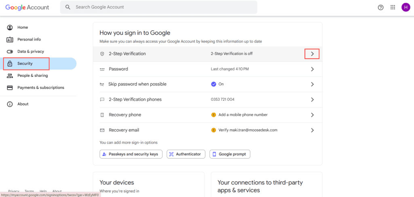414x197 pixels.
Task: Expand the 2-Step Verification row chevron
Action: click(313, 54)
